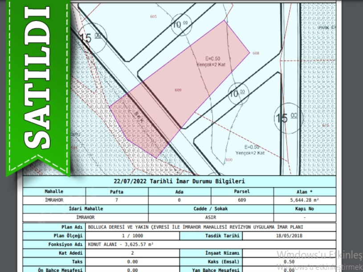
Task: Click the ASIR street name cell
Action: coord(211,217)
